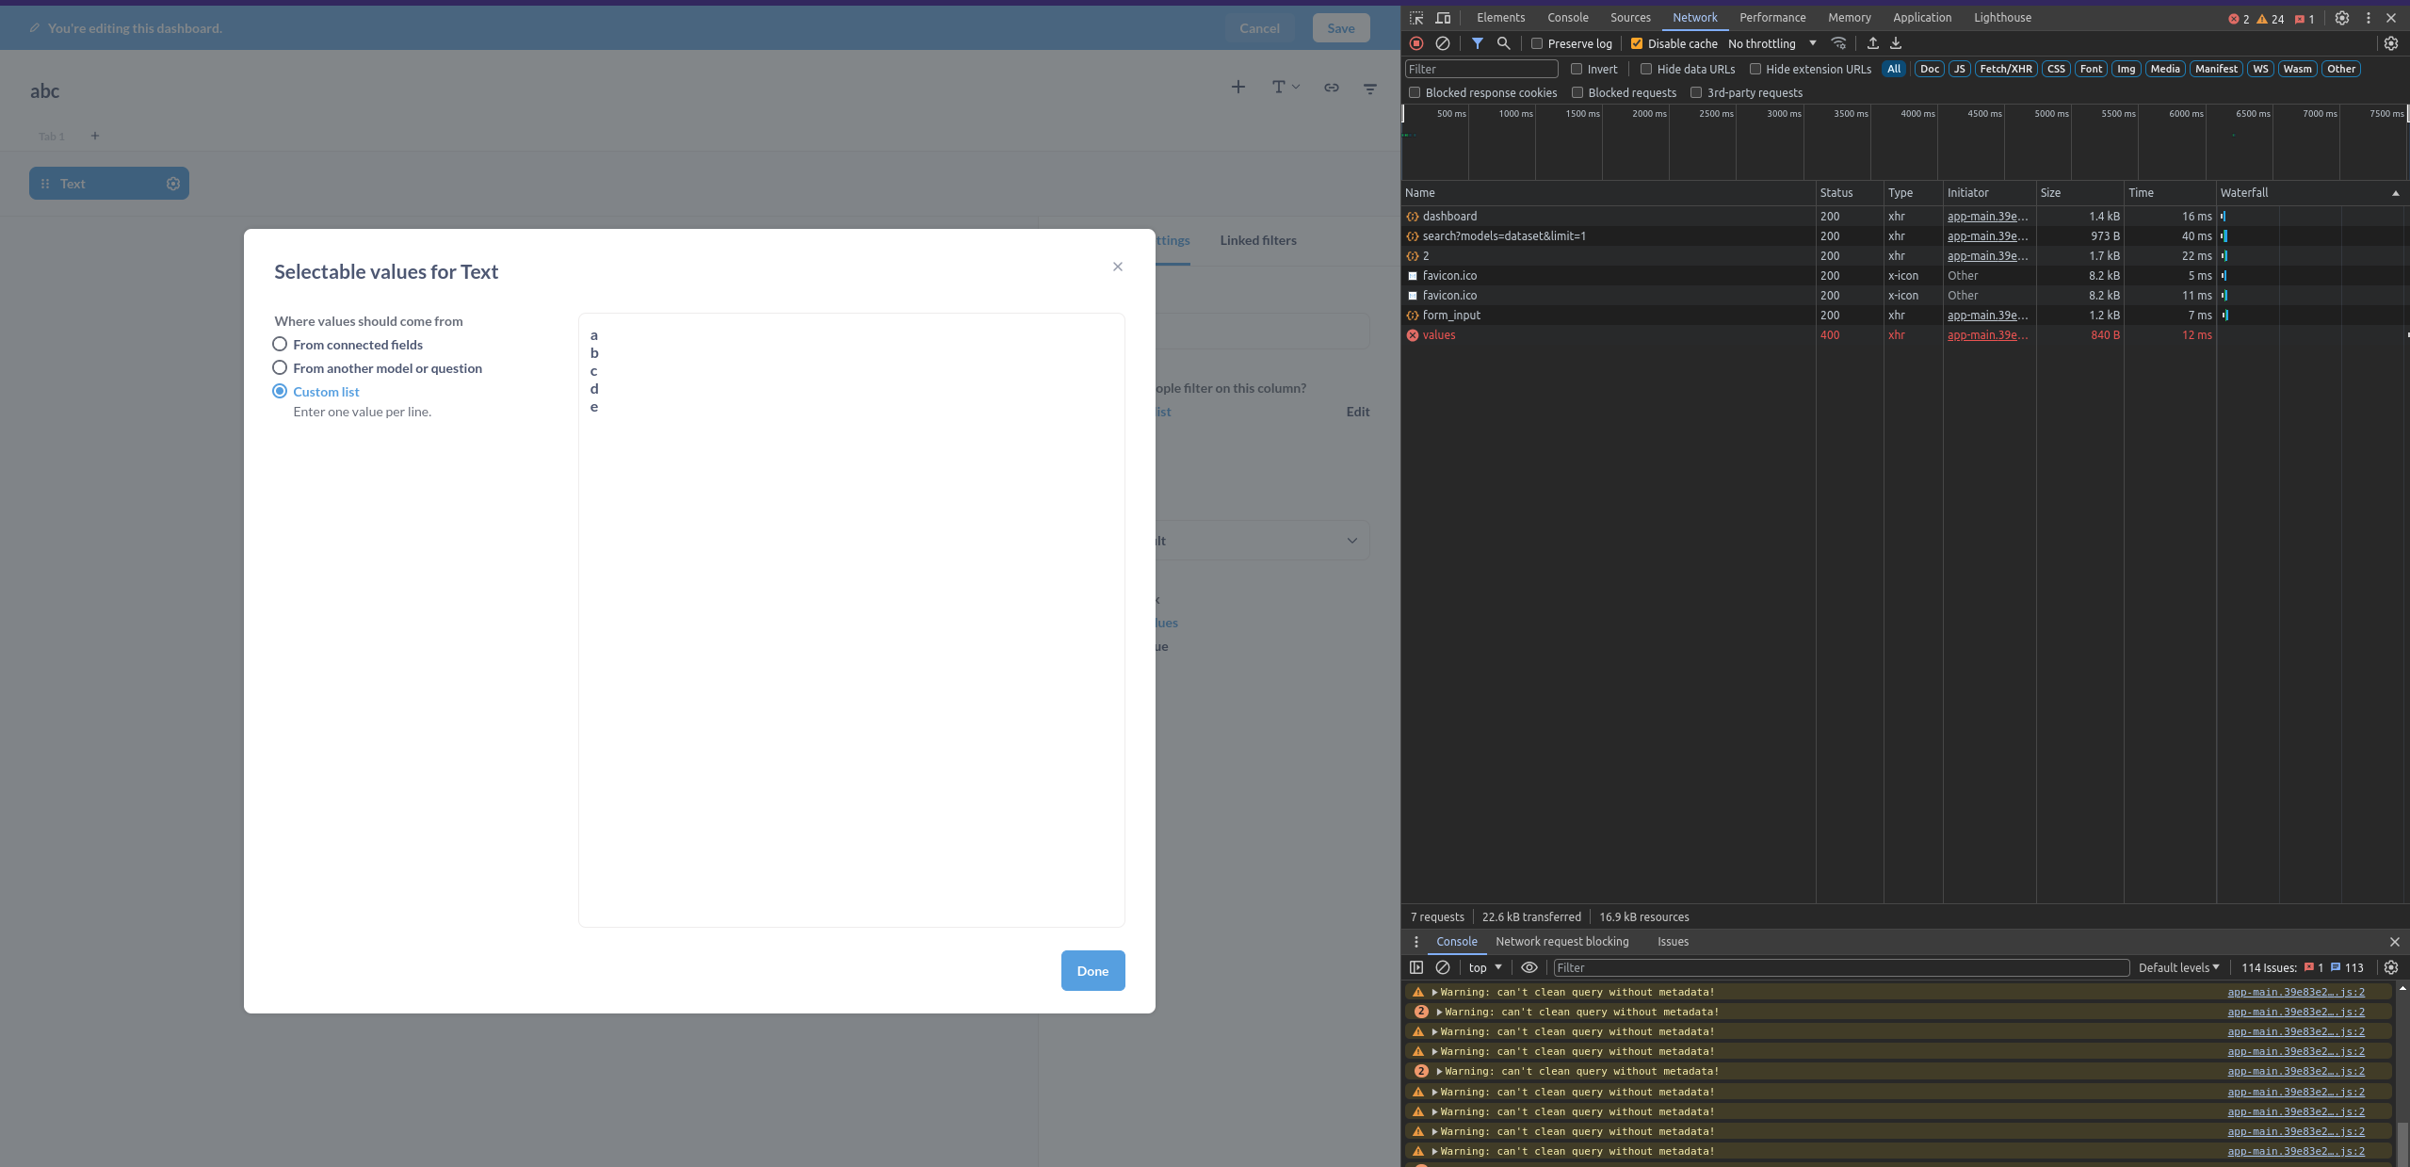
Task: Click the Done button in the modal
Action: pyautogui.click(x=1092, y=970)
